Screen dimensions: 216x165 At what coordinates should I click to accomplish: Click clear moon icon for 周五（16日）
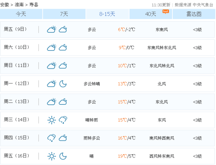click(x=63, y=156)
